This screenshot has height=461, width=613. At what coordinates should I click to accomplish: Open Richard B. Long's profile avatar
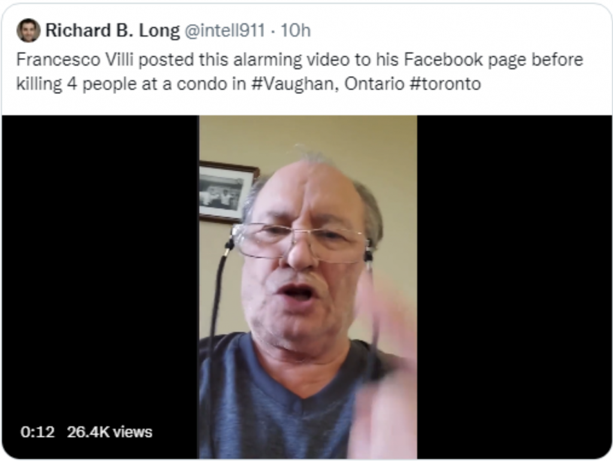click(28, 30)
